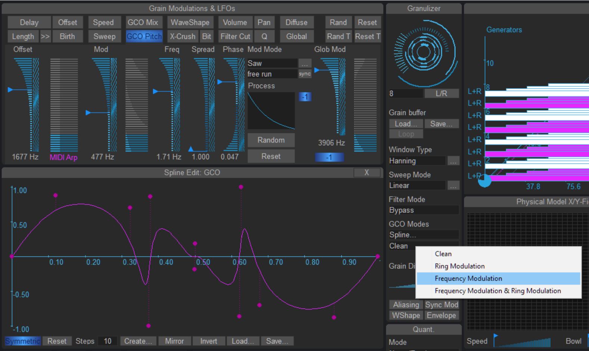
Task: Select Frequency Modulation & Ring Modulation item
Action: (x=498, y=291)
